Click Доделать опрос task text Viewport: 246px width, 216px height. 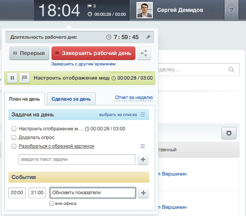[37, 138]
